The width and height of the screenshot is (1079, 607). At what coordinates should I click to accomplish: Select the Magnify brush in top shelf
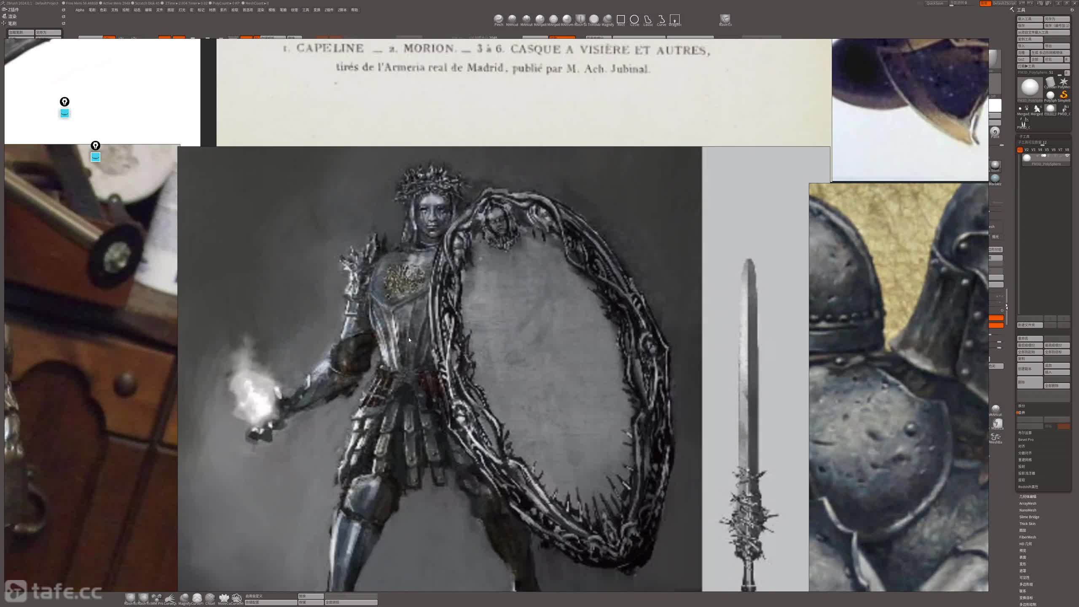(x=607, y=19)
